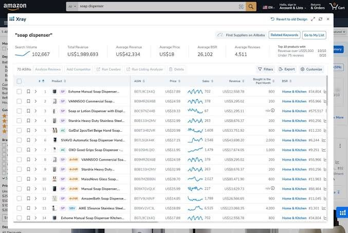The image size is (348, 233).
Task: Click the Amazon logo
Action: [x=15, y=6]
